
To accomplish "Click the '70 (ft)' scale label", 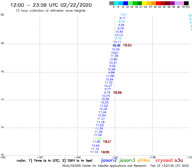I will pyautogui.click(x=186, y=7).
